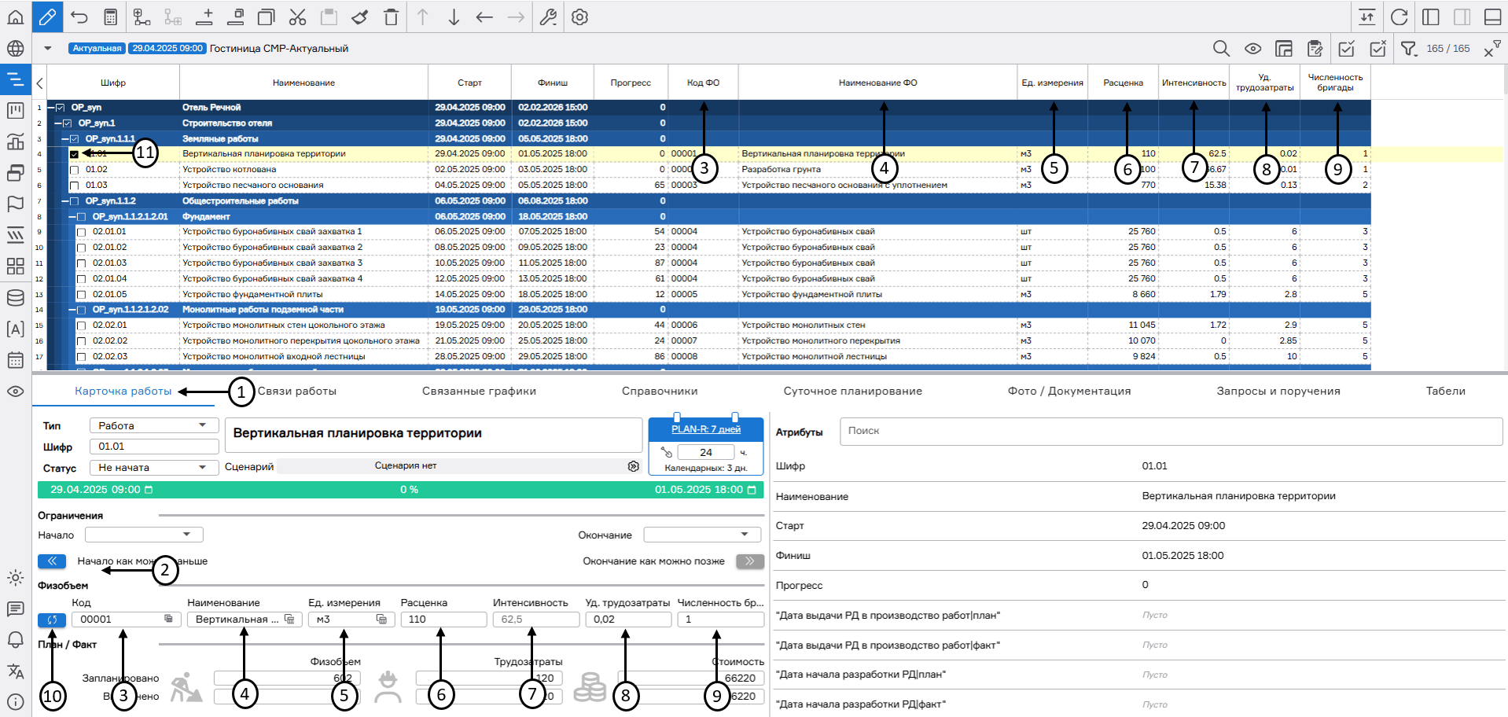The width and height of the screenshot is (1508, 717).
Task: Toggle the checkbox for row 01.03
Action: pos(75,186)
